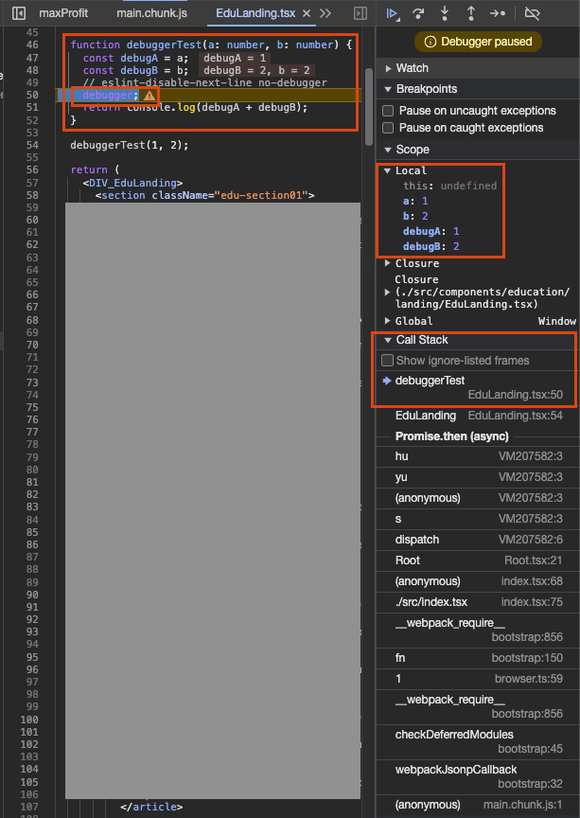
Task: Click the debugger keyword on line 50
Action: point(108,95)
